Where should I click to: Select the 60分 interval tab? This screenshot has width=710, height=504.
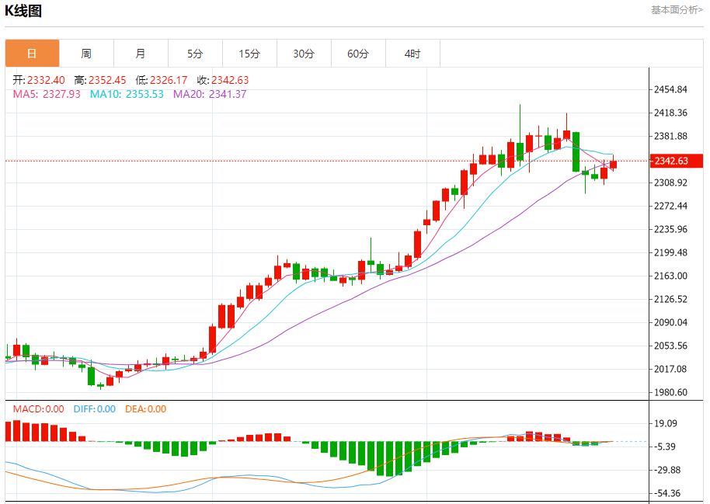[358, 54]
